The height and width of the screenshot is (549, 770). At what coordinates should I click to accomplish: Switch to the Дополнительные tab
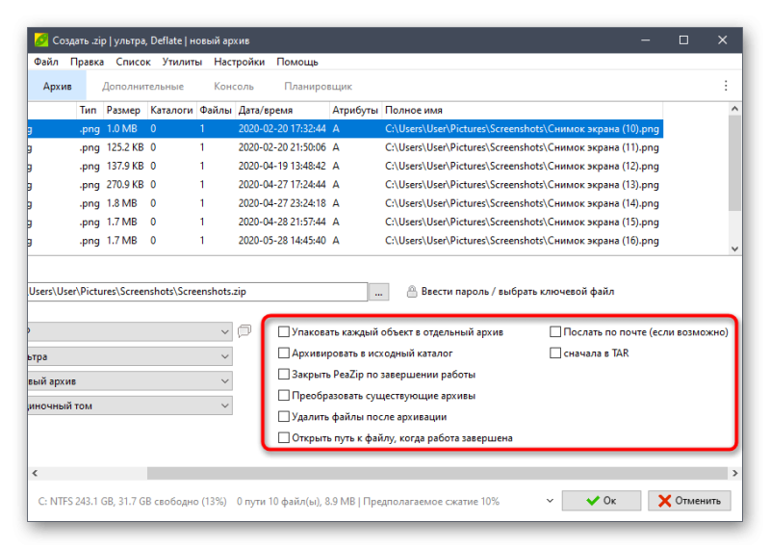click(142, 86)
